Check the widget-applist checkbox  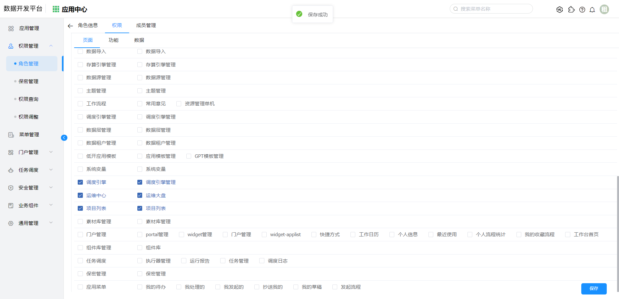pyautogui.click(x=264, y=235)
